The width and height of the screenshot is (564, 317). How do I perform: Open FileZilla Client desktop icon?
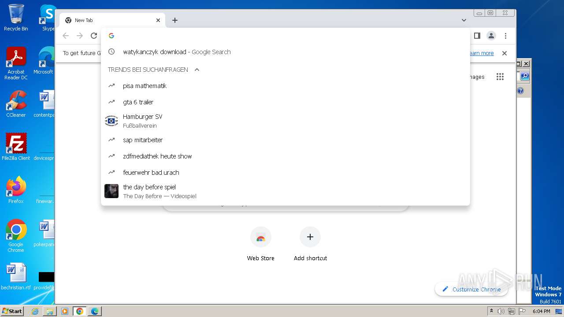pos(16,147)
